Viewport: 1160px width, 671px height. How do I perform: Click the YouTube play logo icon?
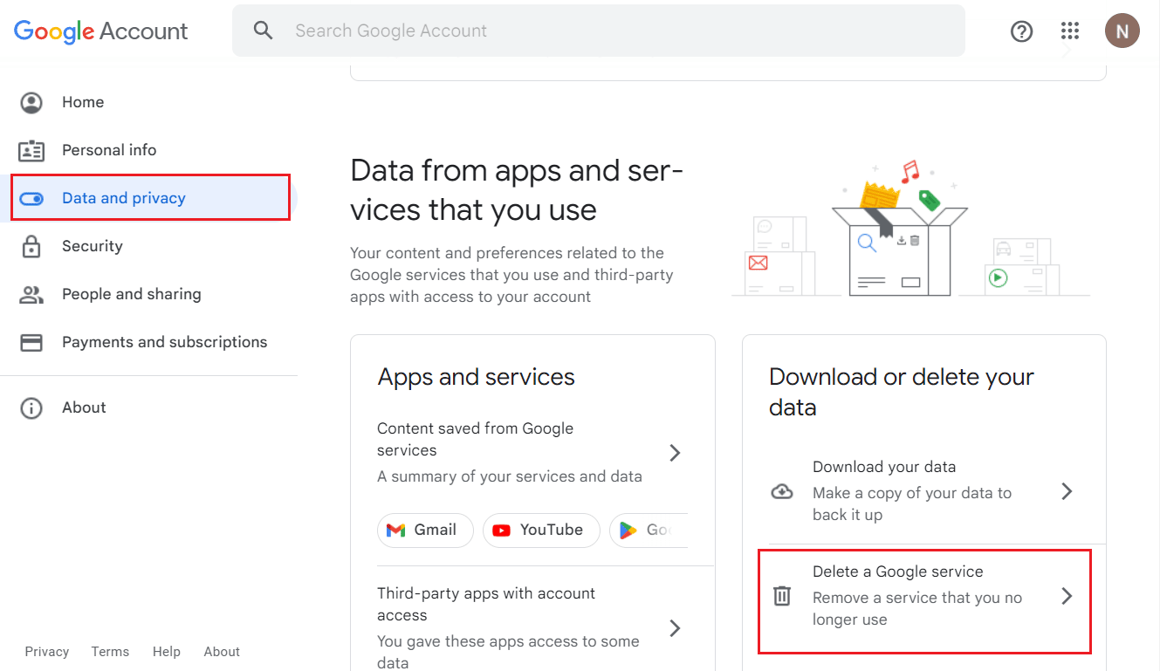point(502,531)
